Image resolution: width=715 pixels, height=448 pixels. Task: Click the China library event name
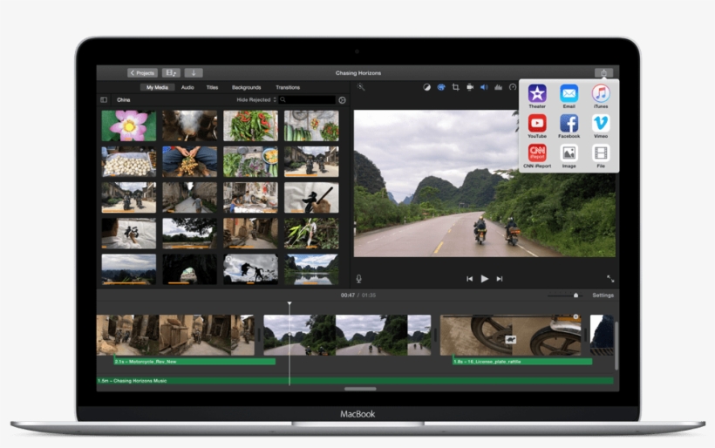pos(123,100)
